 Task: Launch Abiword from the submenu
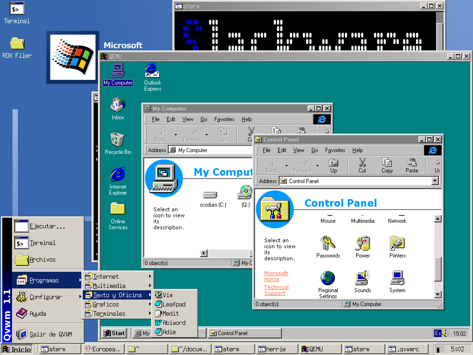[175, 323]
